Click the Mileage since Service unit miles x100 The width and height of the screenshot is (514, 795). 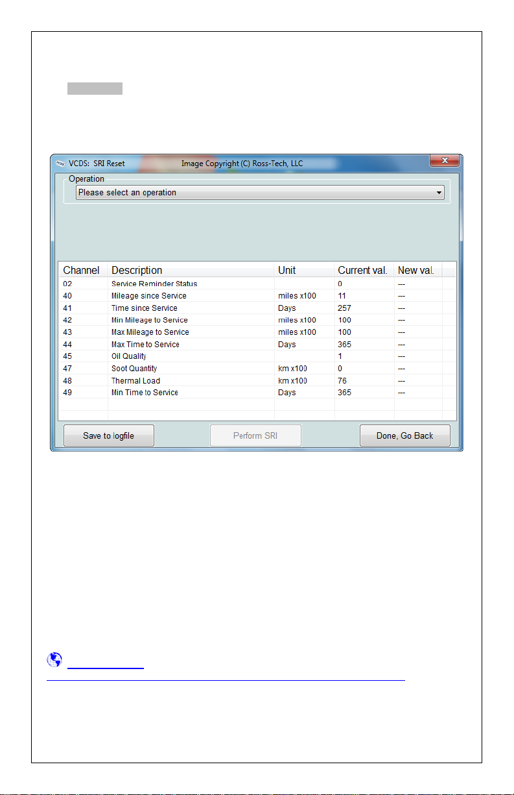(x=297, y=296)
